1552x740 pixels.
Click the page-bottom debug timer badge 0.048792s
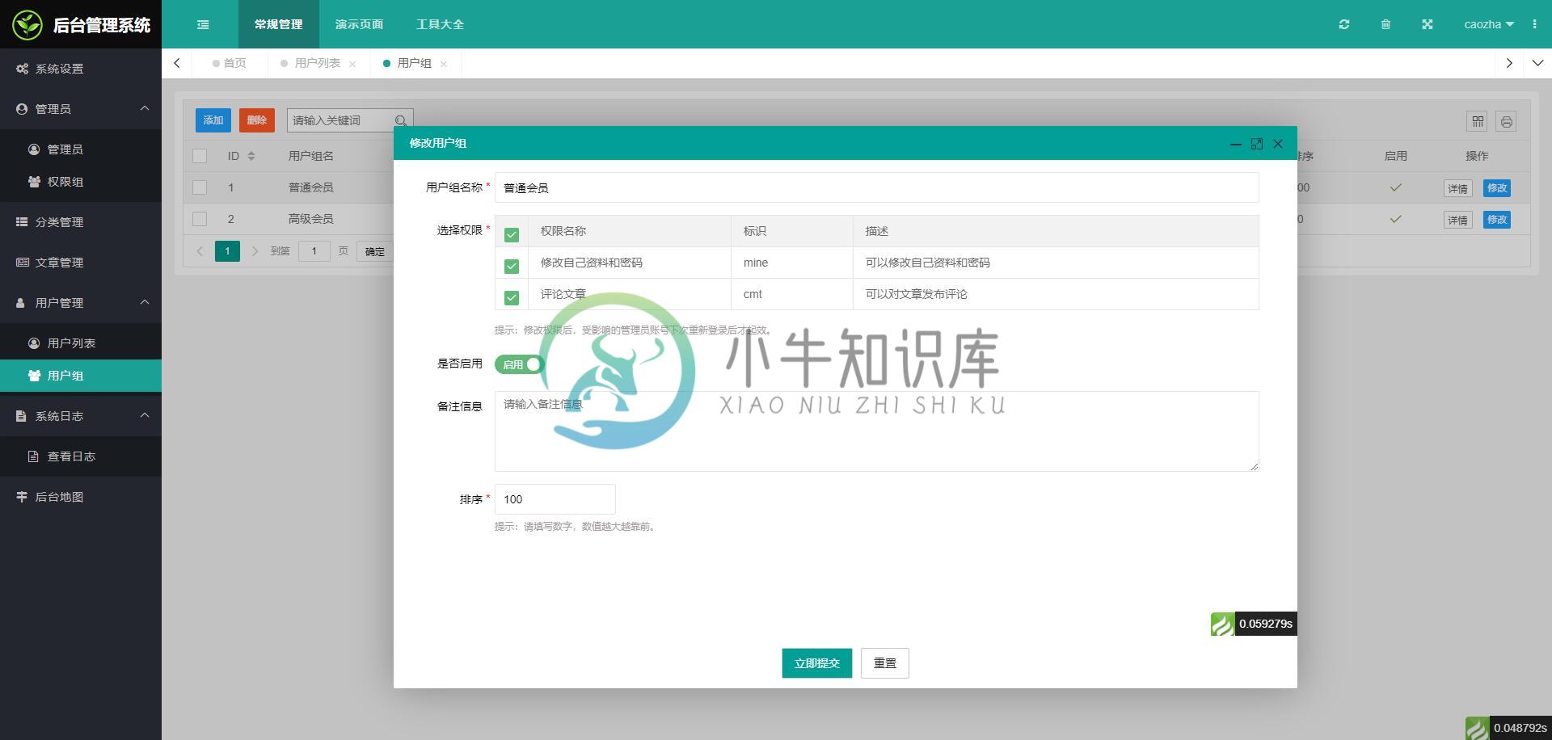(1508, 728)
